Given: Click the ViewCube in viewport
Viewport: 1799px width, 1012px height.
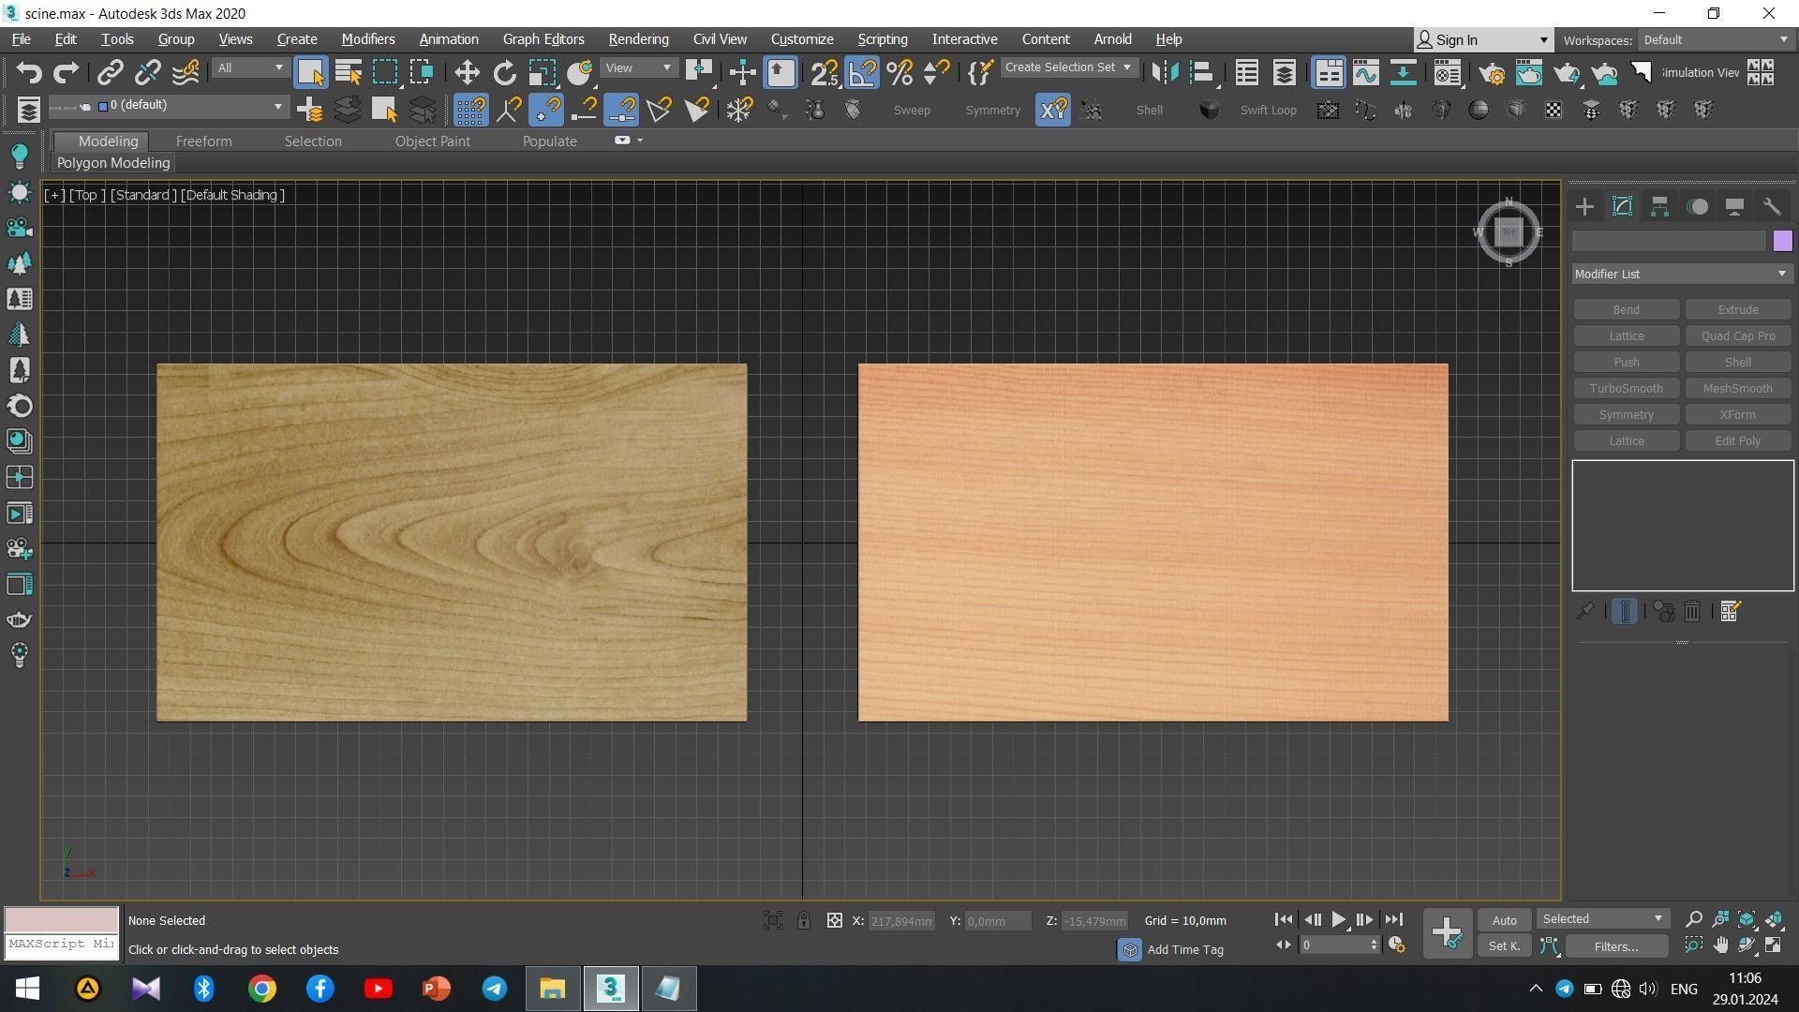Looking at the screenshot, I should (1509, 233).
